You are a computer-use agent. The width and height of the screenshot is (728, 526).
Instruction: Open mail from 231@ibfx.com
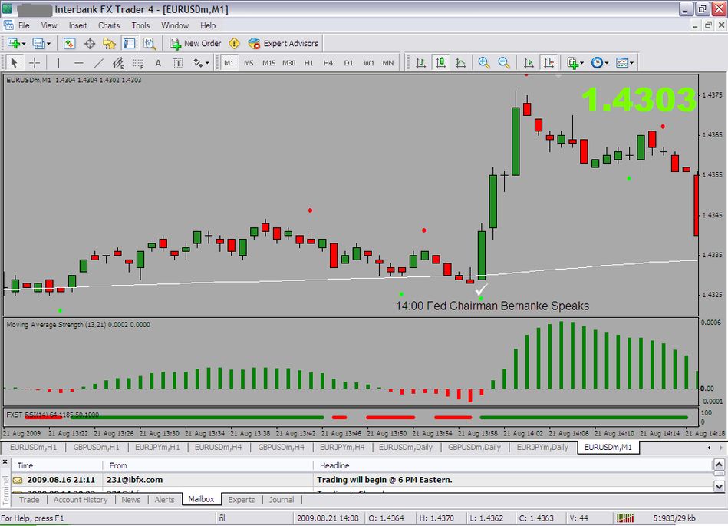pyautogui.click(x=134, y=480)
